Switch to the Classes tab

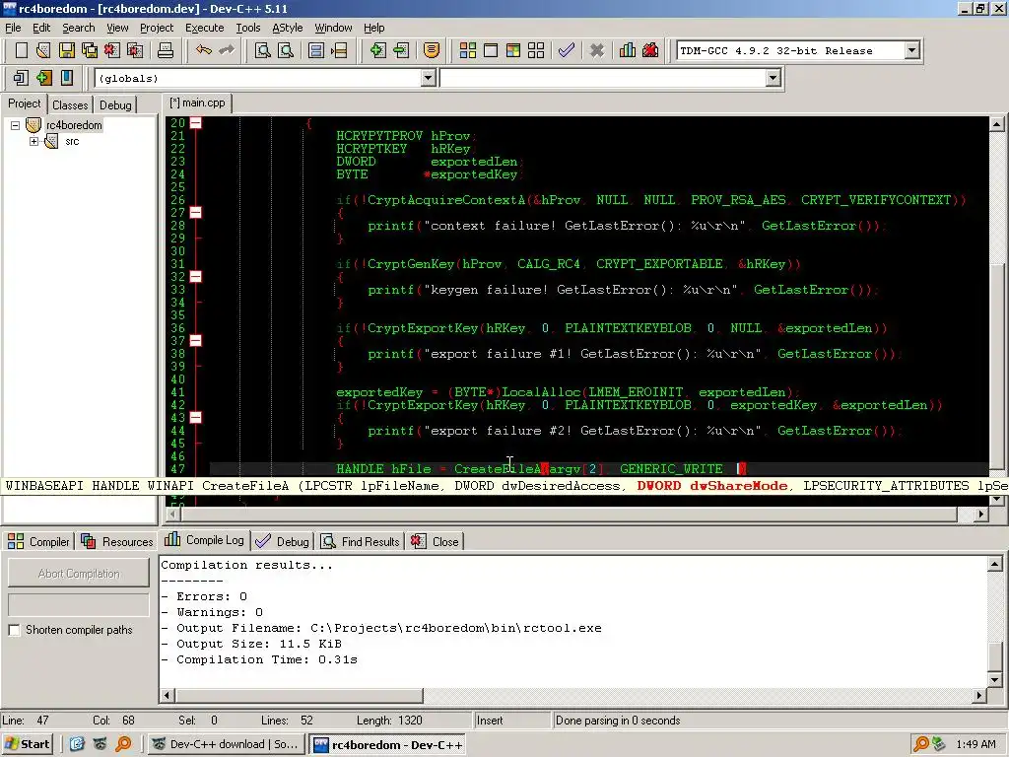click(70, 104)
